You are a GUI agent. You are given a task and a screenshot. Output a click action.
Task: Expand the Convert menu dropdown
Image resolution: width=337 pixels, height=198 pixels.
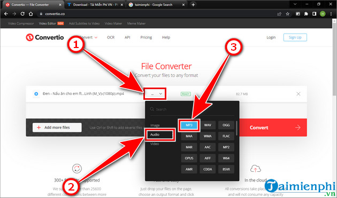(89, 37)
